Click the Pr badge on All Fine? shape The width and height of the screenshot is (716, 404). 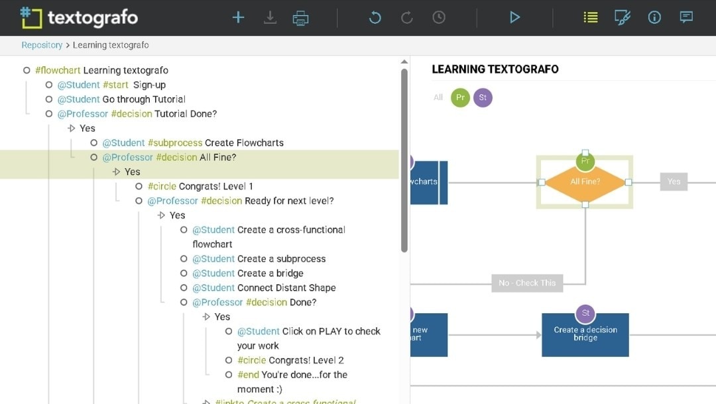tap(585, 161)
